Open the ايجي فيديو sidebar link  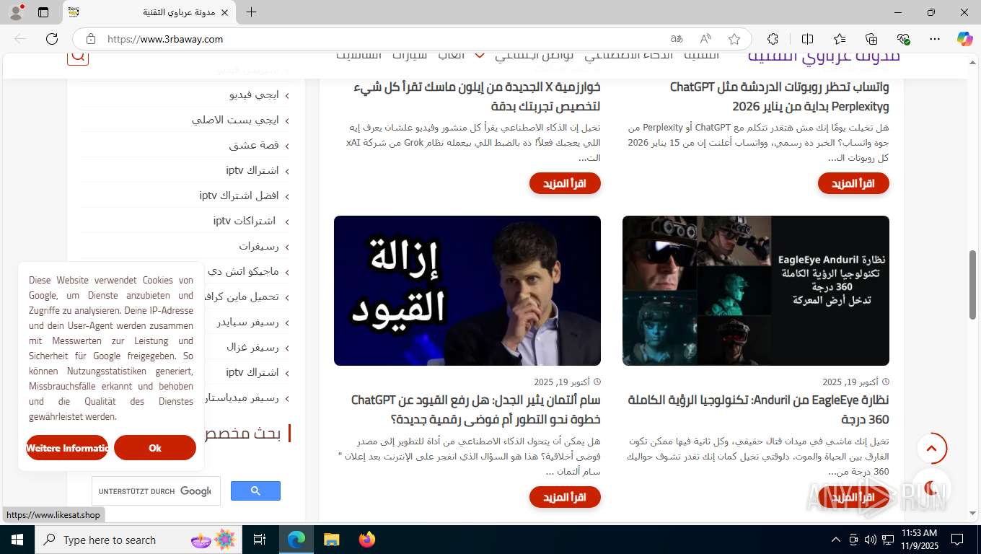click(x=254, y=94)
